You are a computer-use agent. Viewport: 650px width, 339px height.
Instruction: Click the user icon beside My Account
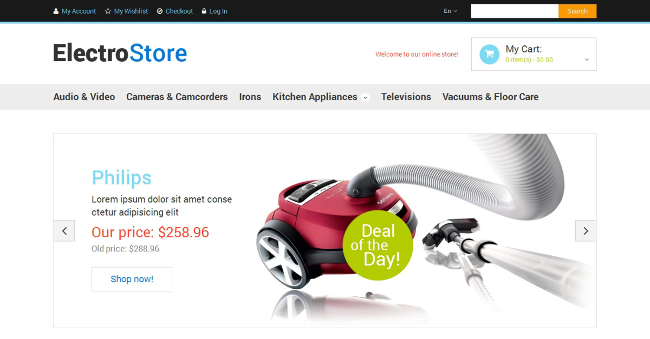(56, 11)
